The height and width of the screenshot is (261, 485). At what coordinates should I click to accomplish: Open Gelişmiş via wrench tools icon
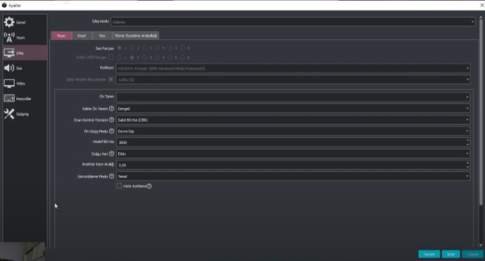pos(9,114)
